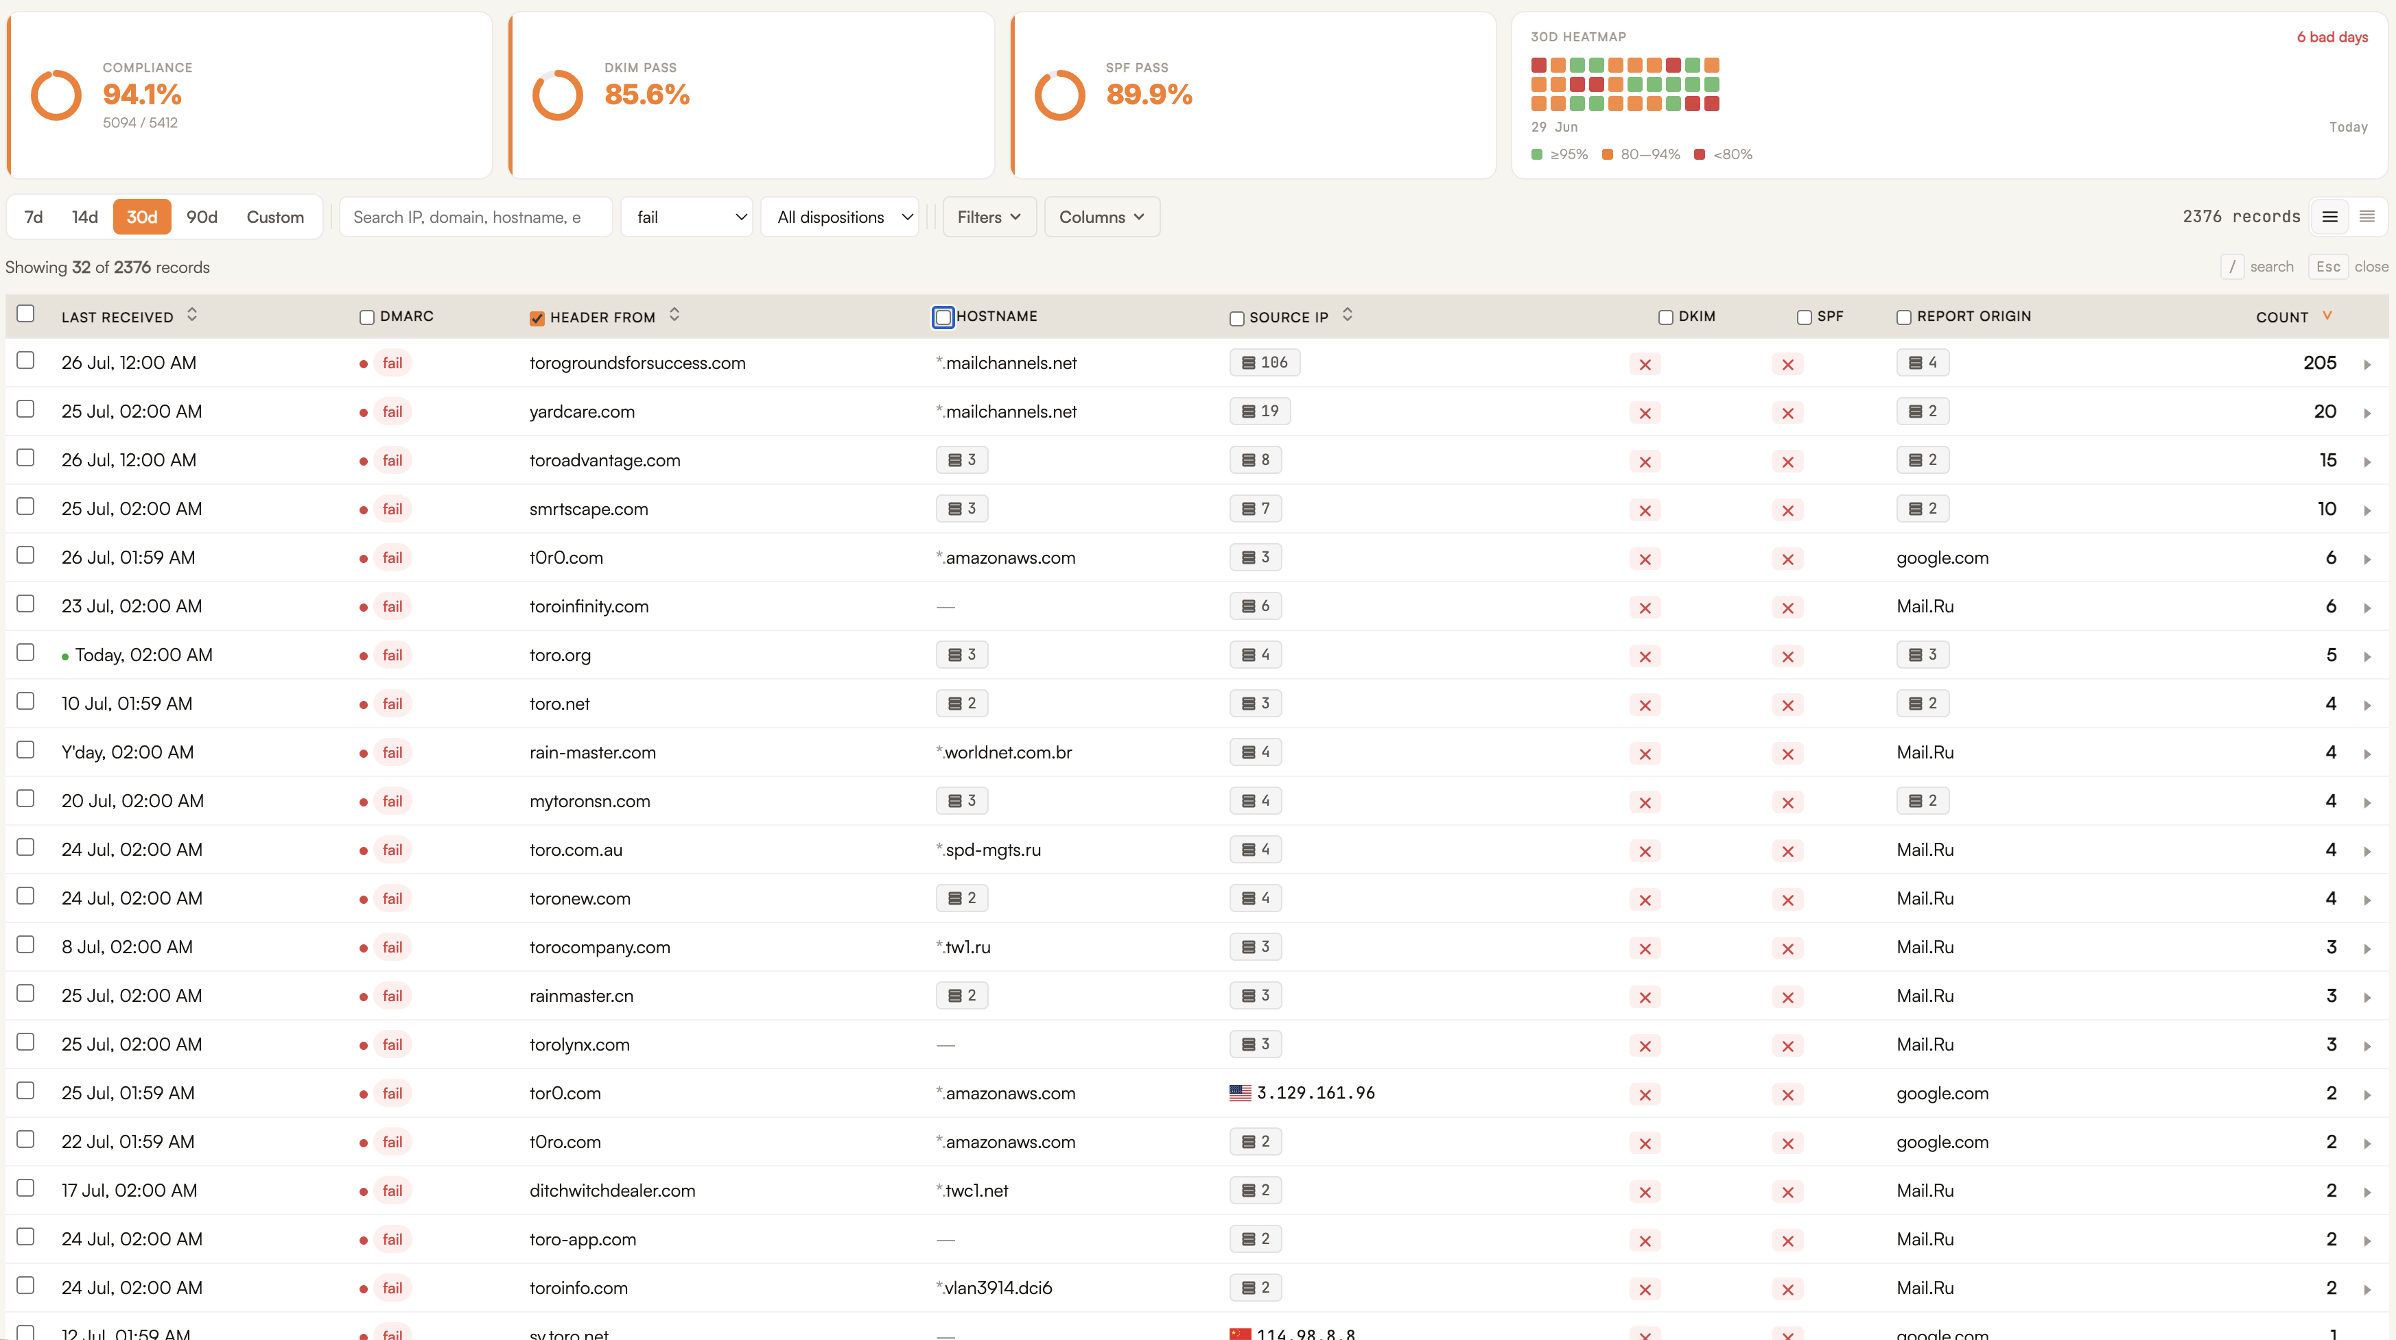This screenshot has height=1340, width=2396.
Task: Select the 30d time range
Action: (141, 217)
